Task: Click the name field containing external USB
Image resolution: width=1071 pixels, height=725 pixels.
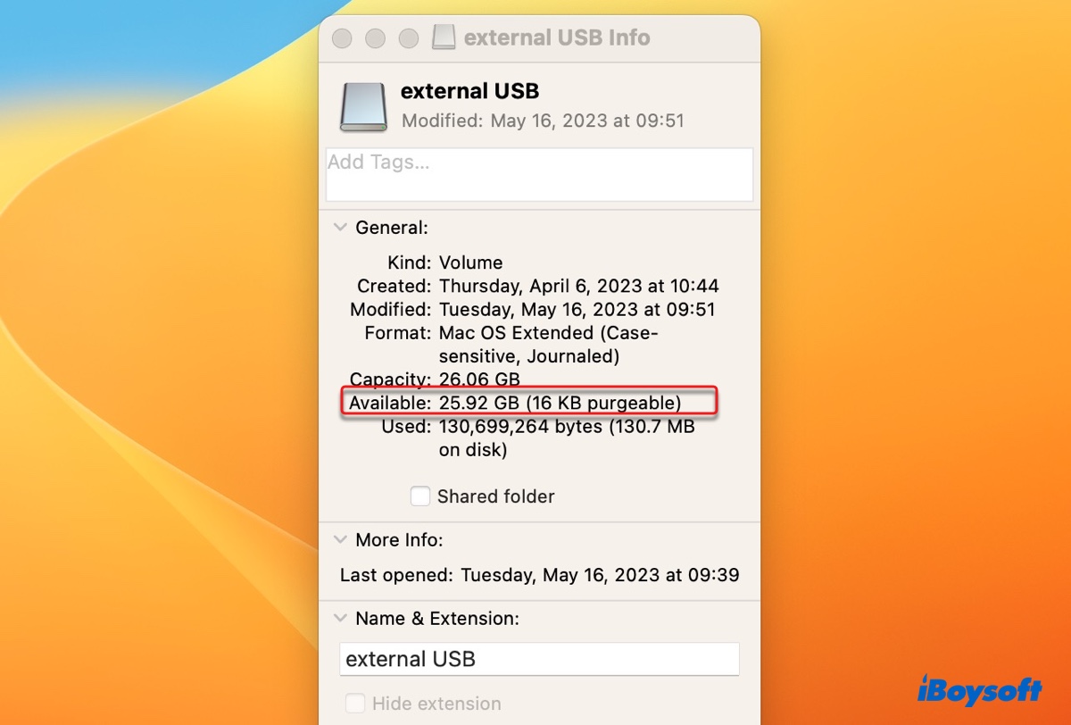Action: (x=539, y=660)
